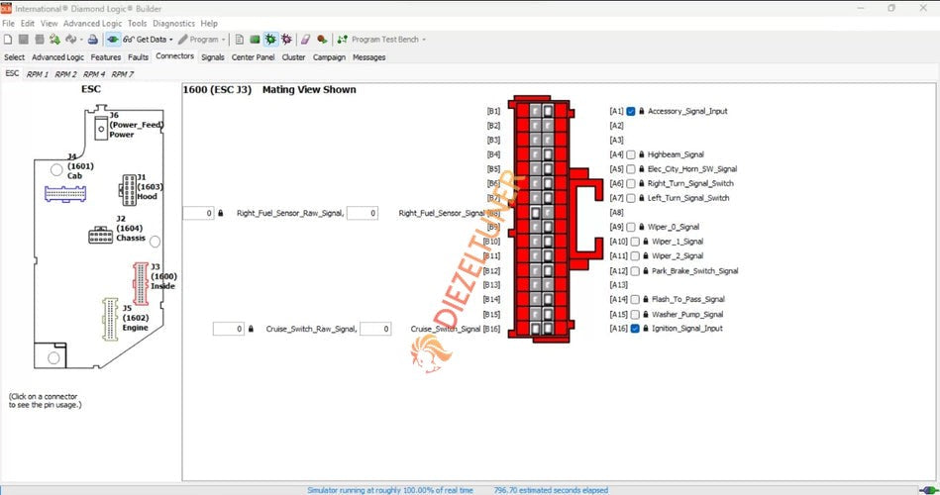Click the Cruise_Switch_Raw_Signal value field
Viewport: 940px width, 495px height.
pyautogui.click(x=229, y=329)
